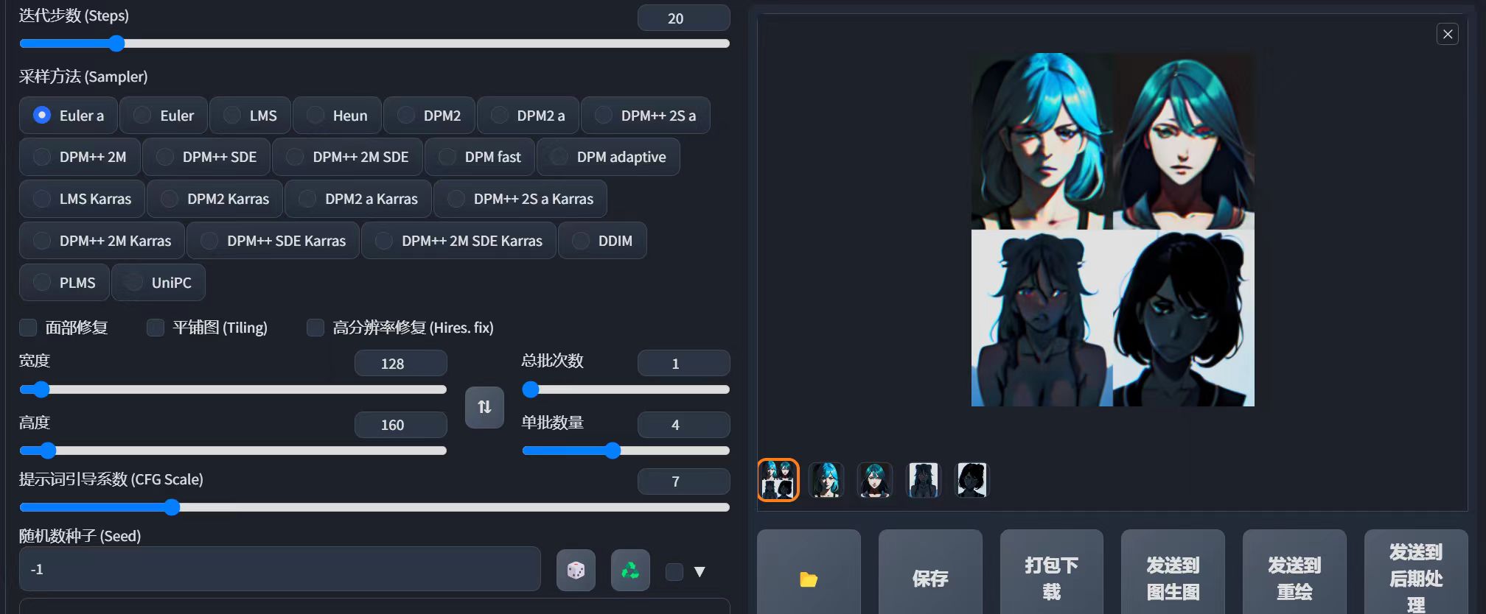
Task: Enable the 面部修复 checkbox
Action: [x=28, y=328]
